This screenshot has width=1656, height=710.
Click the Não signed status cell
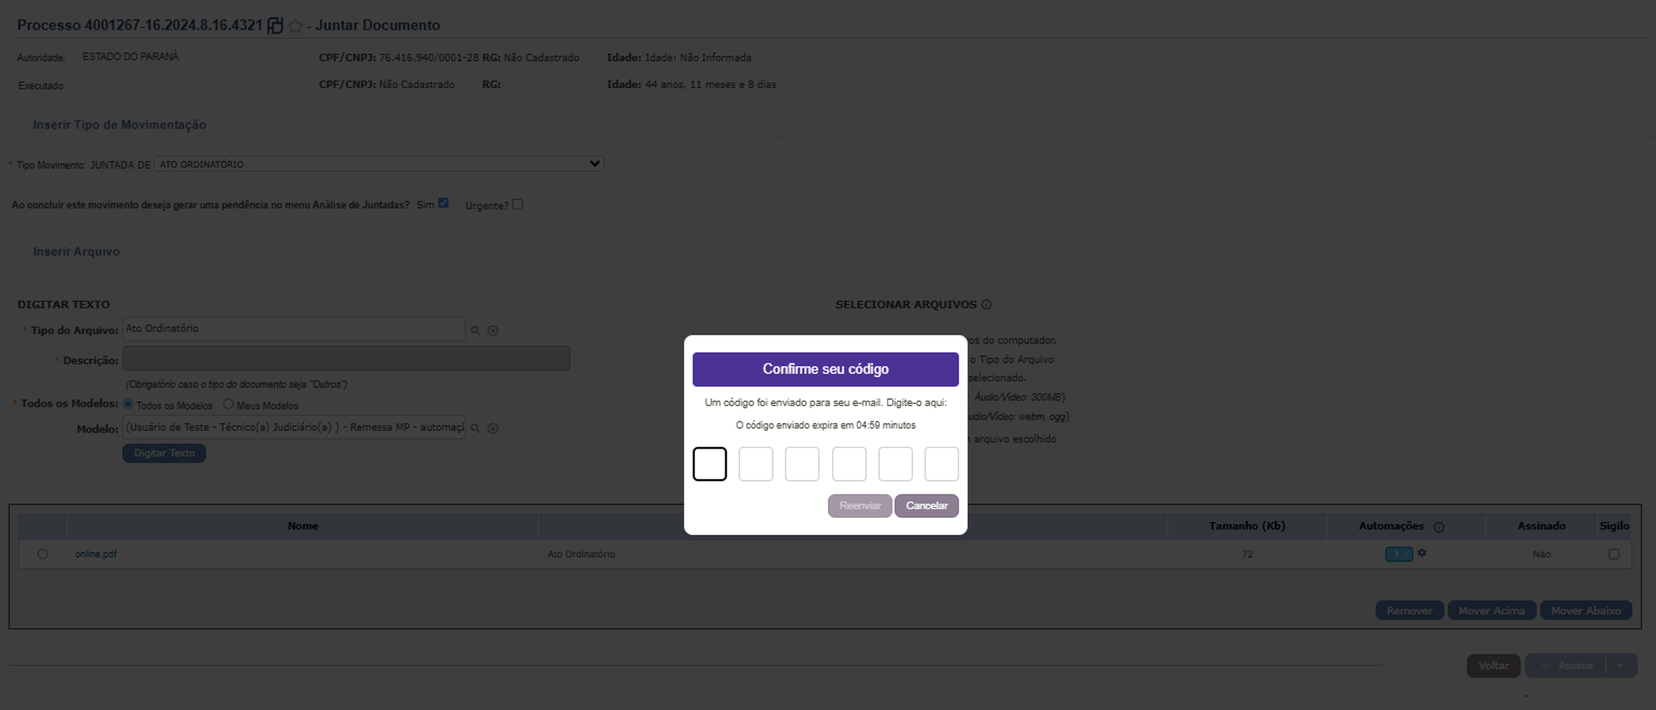click(x=1541, y=554)
